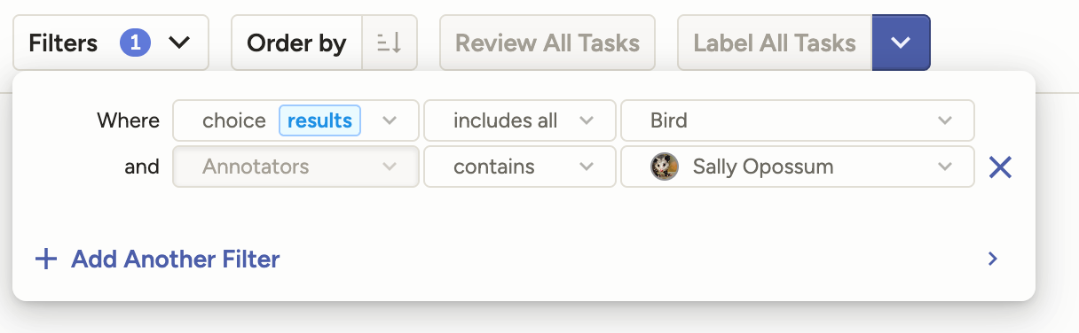Open the Label All Tasks dropdown arrow button

point(901,43)
